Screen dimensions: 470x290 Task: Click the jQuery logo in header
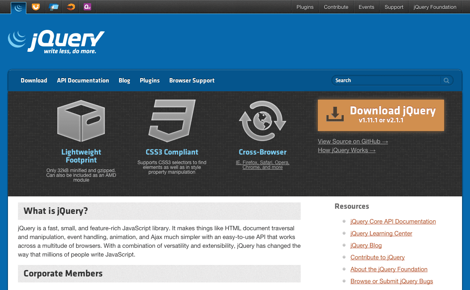(56, 42)
